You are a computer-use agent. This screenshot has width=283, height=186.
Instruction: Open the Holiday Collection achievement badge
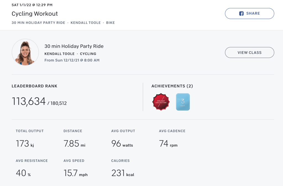pos(161,102)
